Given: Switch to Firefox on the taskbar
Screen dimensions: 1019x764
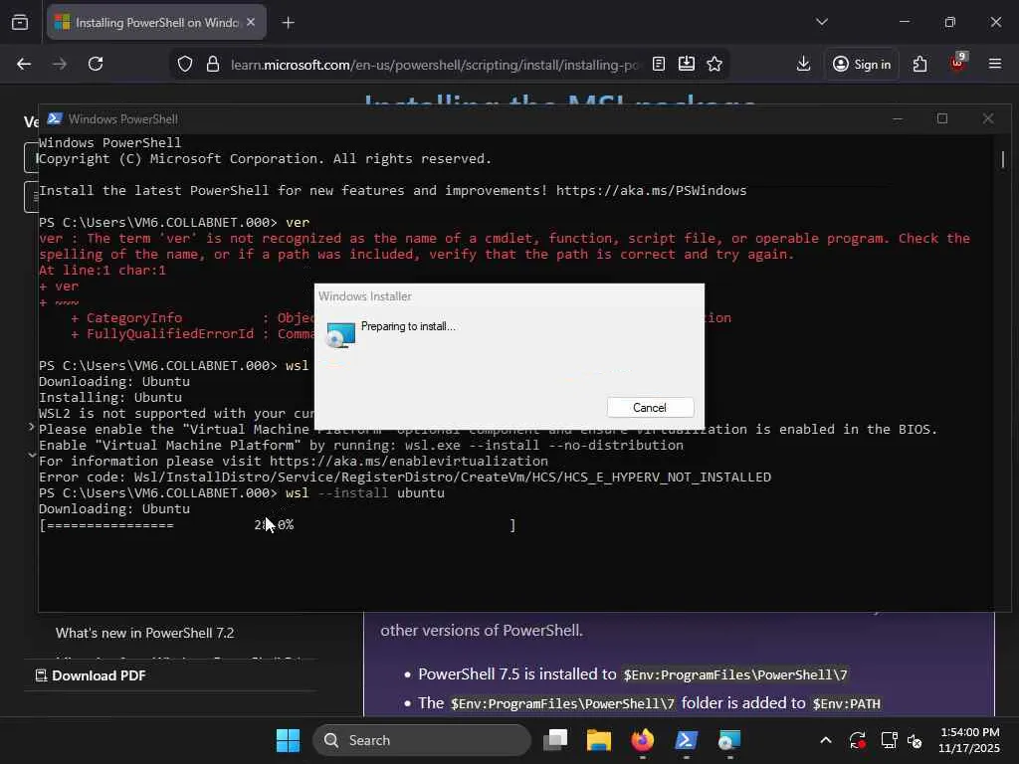Looking at the screenshot, I should [642, 740].
